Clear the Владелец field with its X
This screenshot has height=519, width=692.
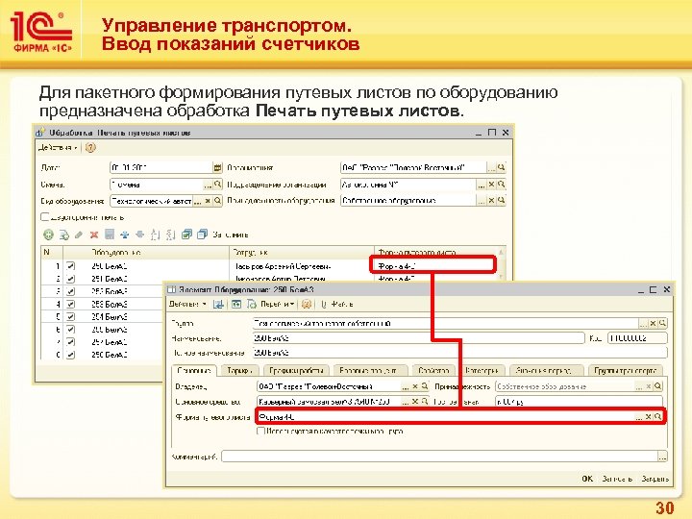[415, 386]
